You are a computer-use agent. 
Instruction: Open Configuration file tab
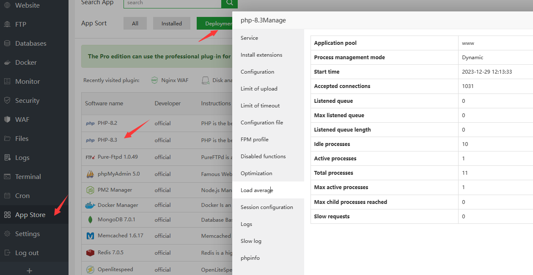(268, 123)
